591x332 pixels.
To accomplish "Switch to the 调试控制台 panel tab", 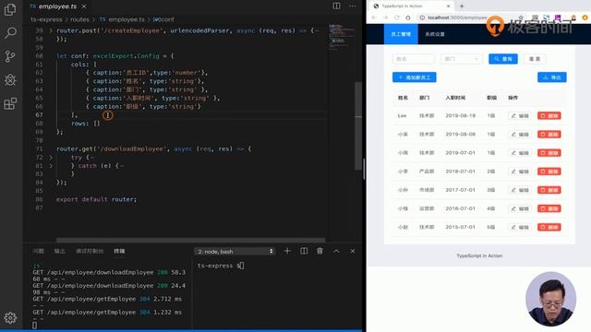I will point(90,251).
